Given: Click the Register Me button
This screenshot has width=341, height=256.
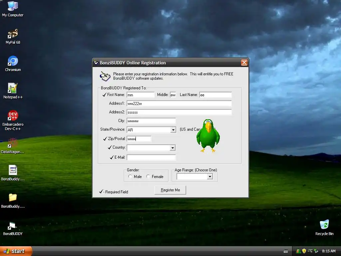Looking at the screenshot, I should tap(170, 190).
